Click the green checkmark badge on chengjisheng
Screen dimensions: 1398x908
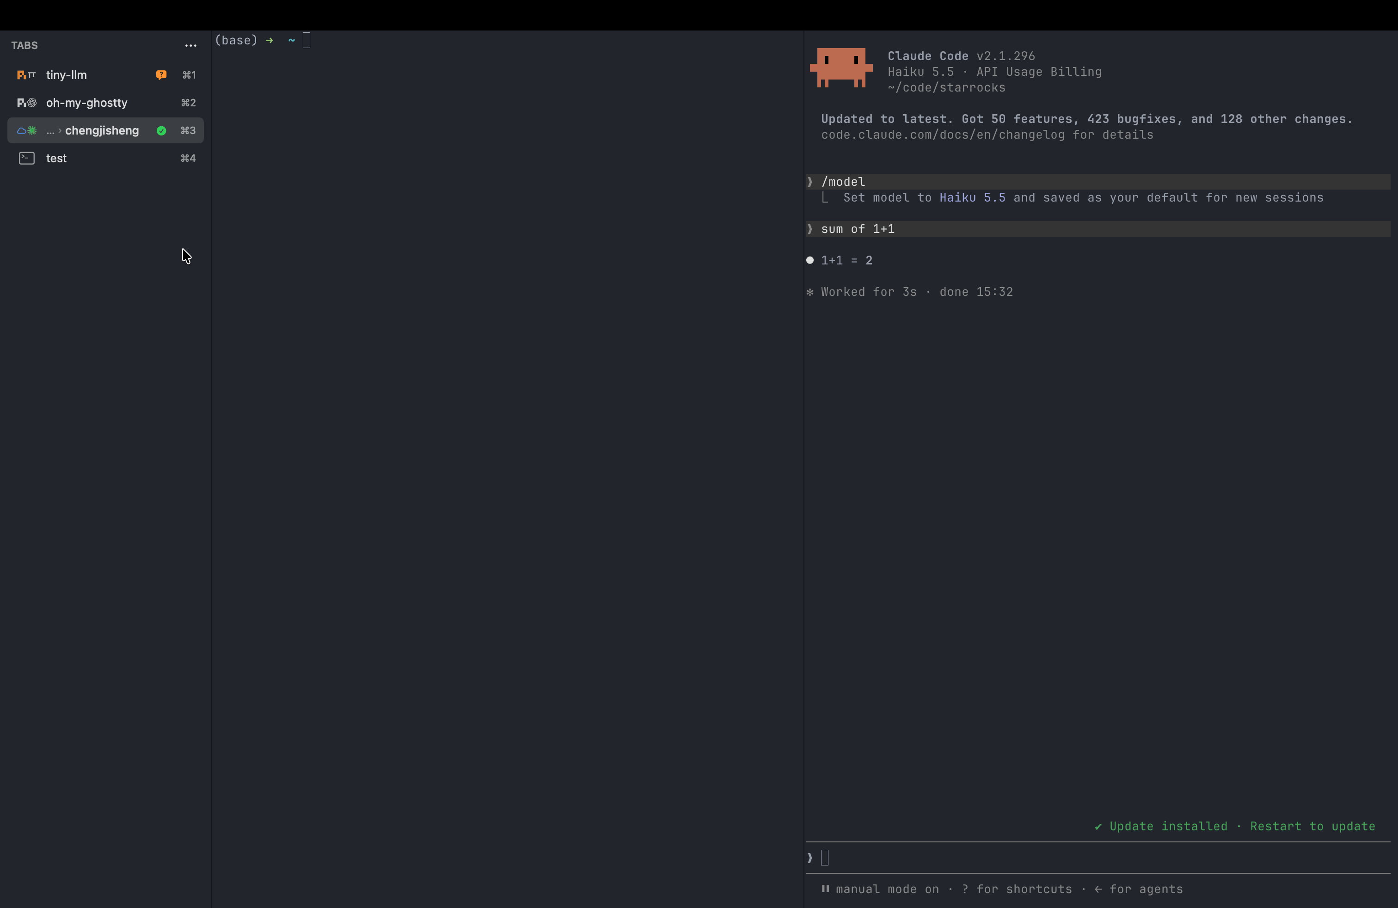(161, 130)
